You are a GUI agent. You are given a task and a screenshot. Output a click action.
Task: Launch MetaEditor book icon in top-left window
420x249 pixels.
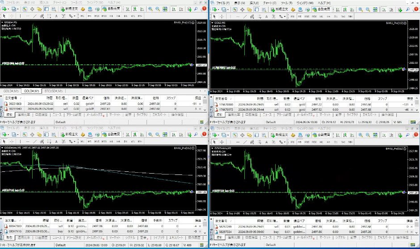[83, 9]
